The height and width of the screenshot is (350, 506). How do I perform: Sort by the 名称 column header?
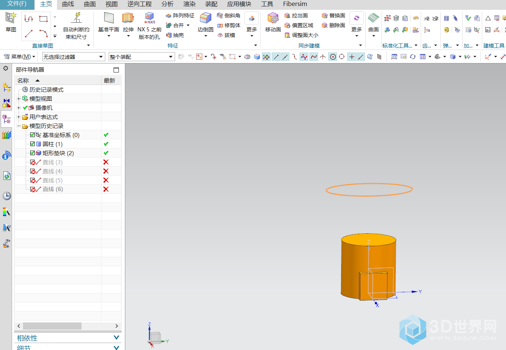point(58,80)
